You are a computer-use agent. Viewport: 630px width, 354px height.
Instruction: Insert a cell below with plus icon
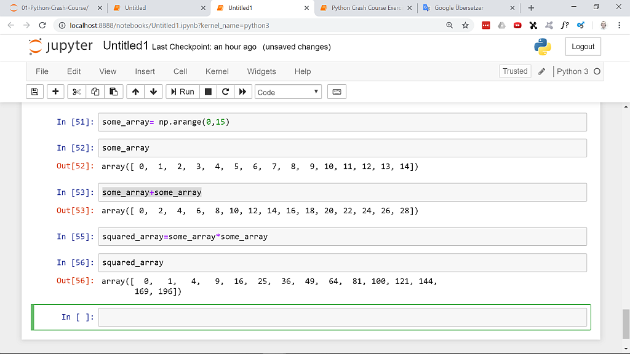pos(55,92)
